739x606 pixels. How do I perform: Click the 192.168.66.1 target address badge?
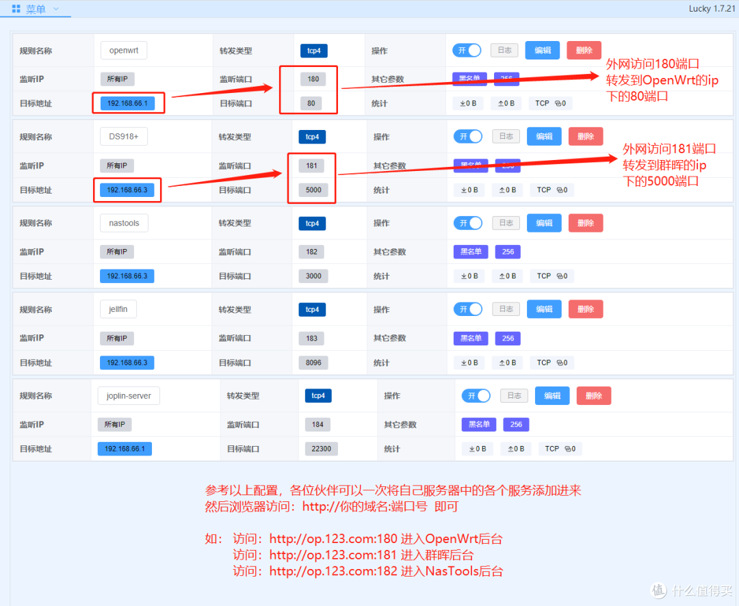click(128, 103)
